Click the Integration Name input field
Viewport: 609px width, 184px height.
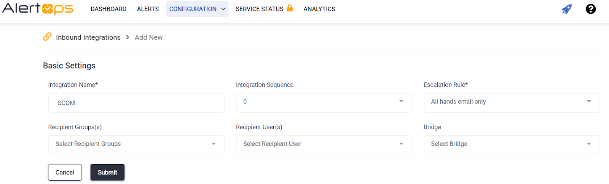136,103
